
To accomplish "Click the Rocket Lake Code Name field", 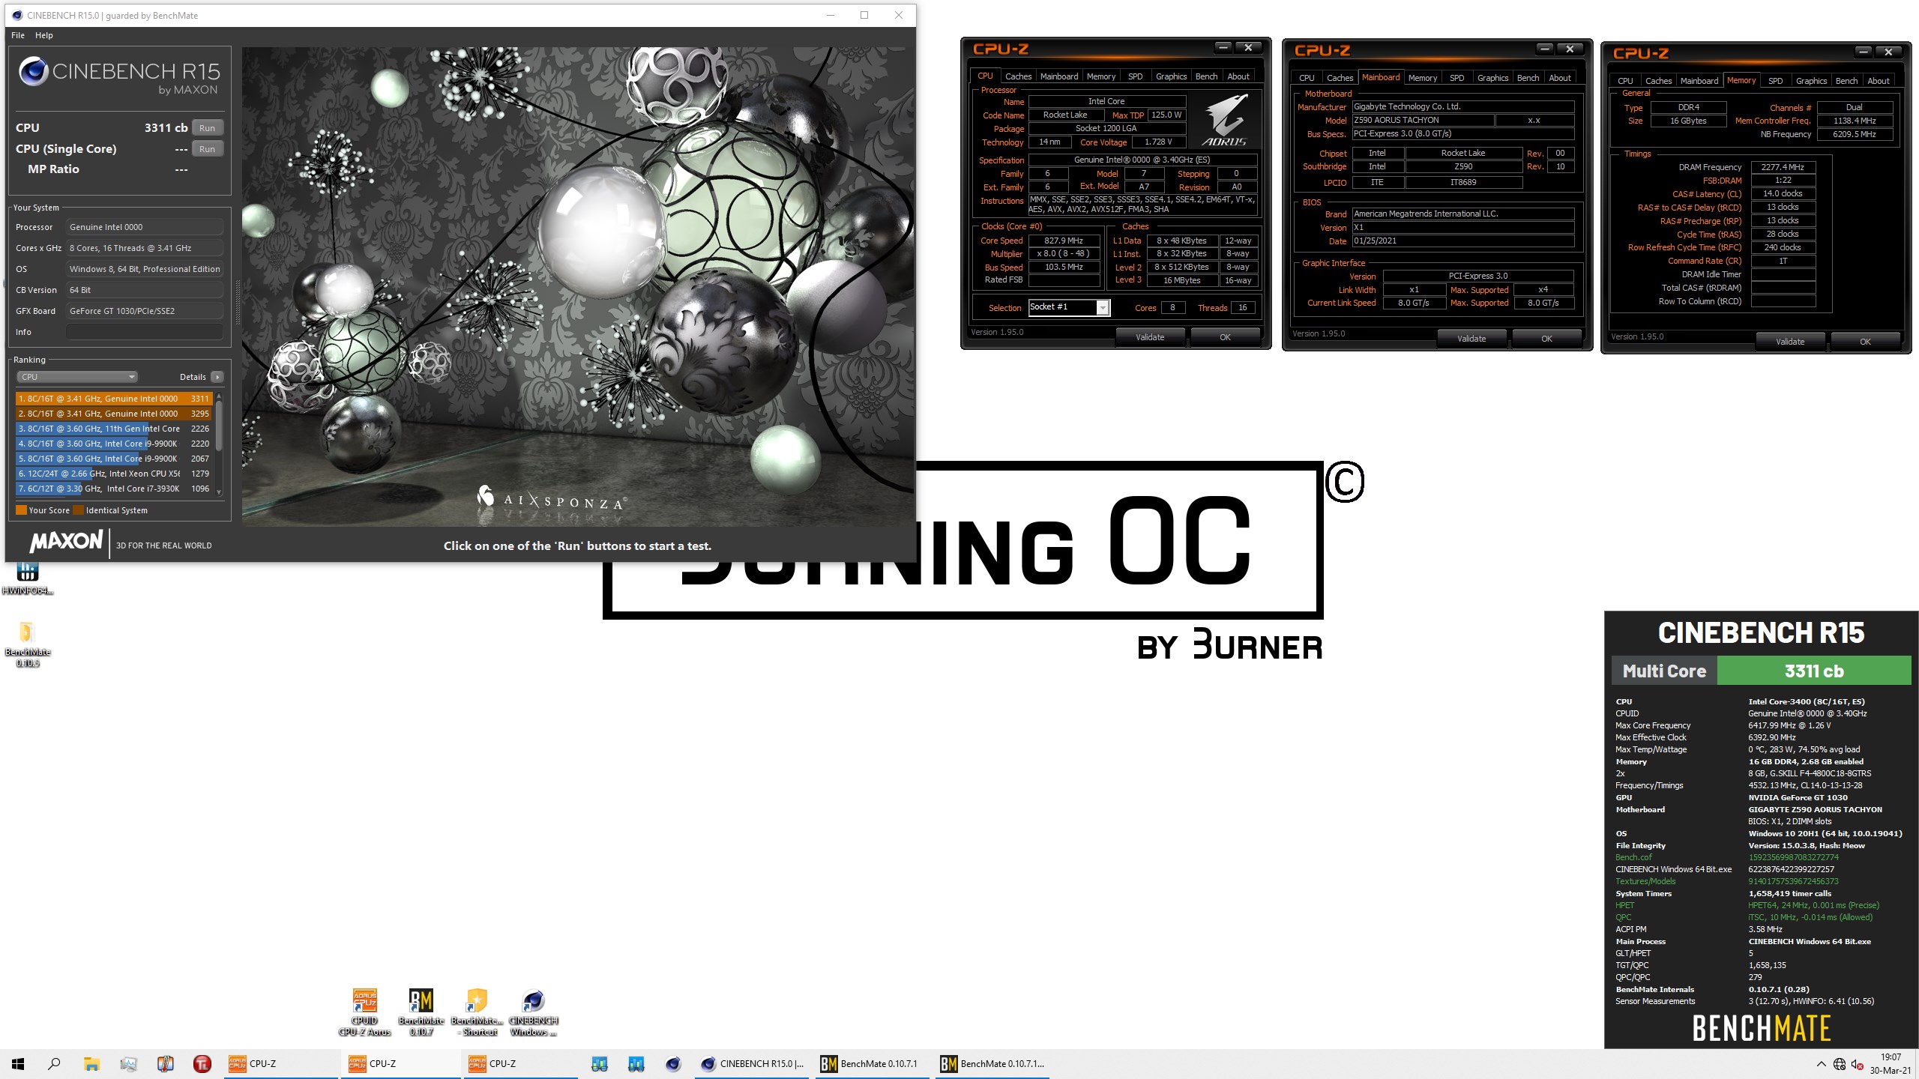I will [x=1065, y=115].
